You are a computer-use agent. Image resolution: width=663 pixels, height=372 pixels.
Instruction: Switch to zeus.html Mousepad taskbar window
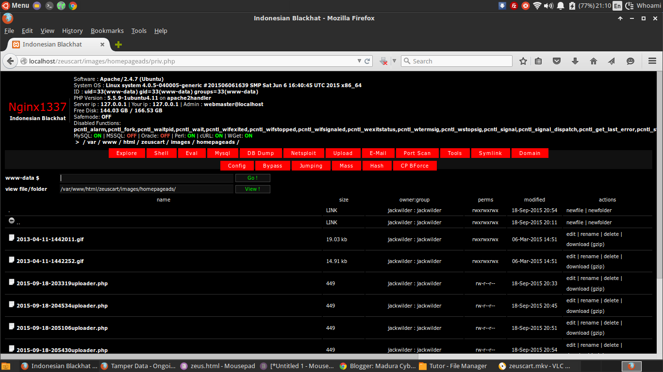tap(218, 366)
